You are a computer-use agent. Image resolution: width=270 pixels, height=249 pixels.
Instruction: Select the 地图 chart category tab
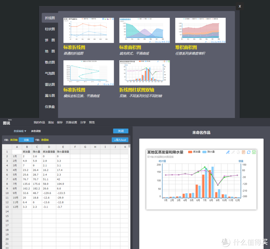[x=50, y=51]
